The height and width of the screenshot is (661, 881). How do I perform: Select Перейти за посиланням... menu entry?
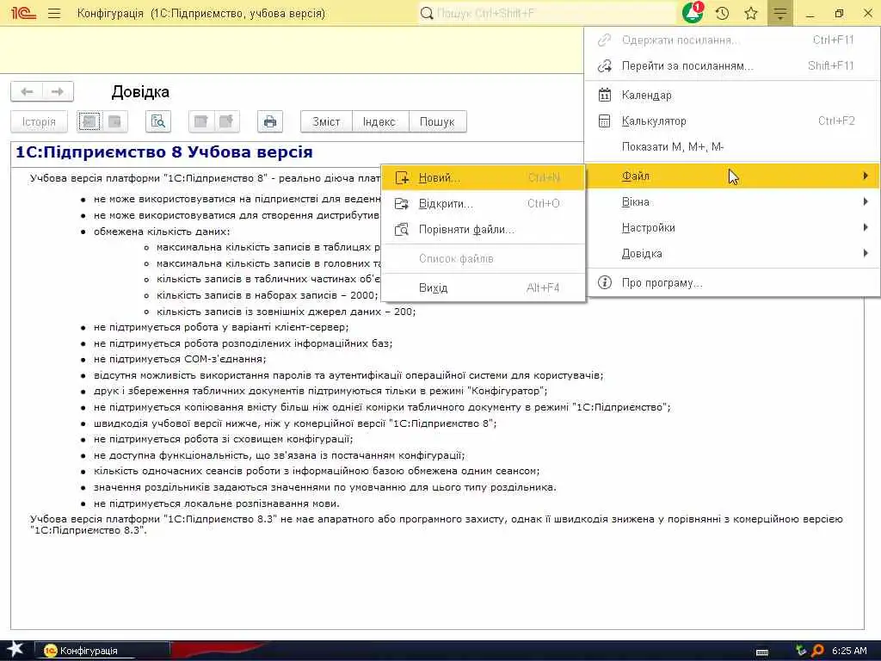tap(732, 65)
